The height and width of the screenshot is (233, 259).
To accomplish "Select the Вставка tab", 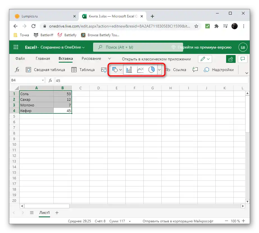I will 66,59.
